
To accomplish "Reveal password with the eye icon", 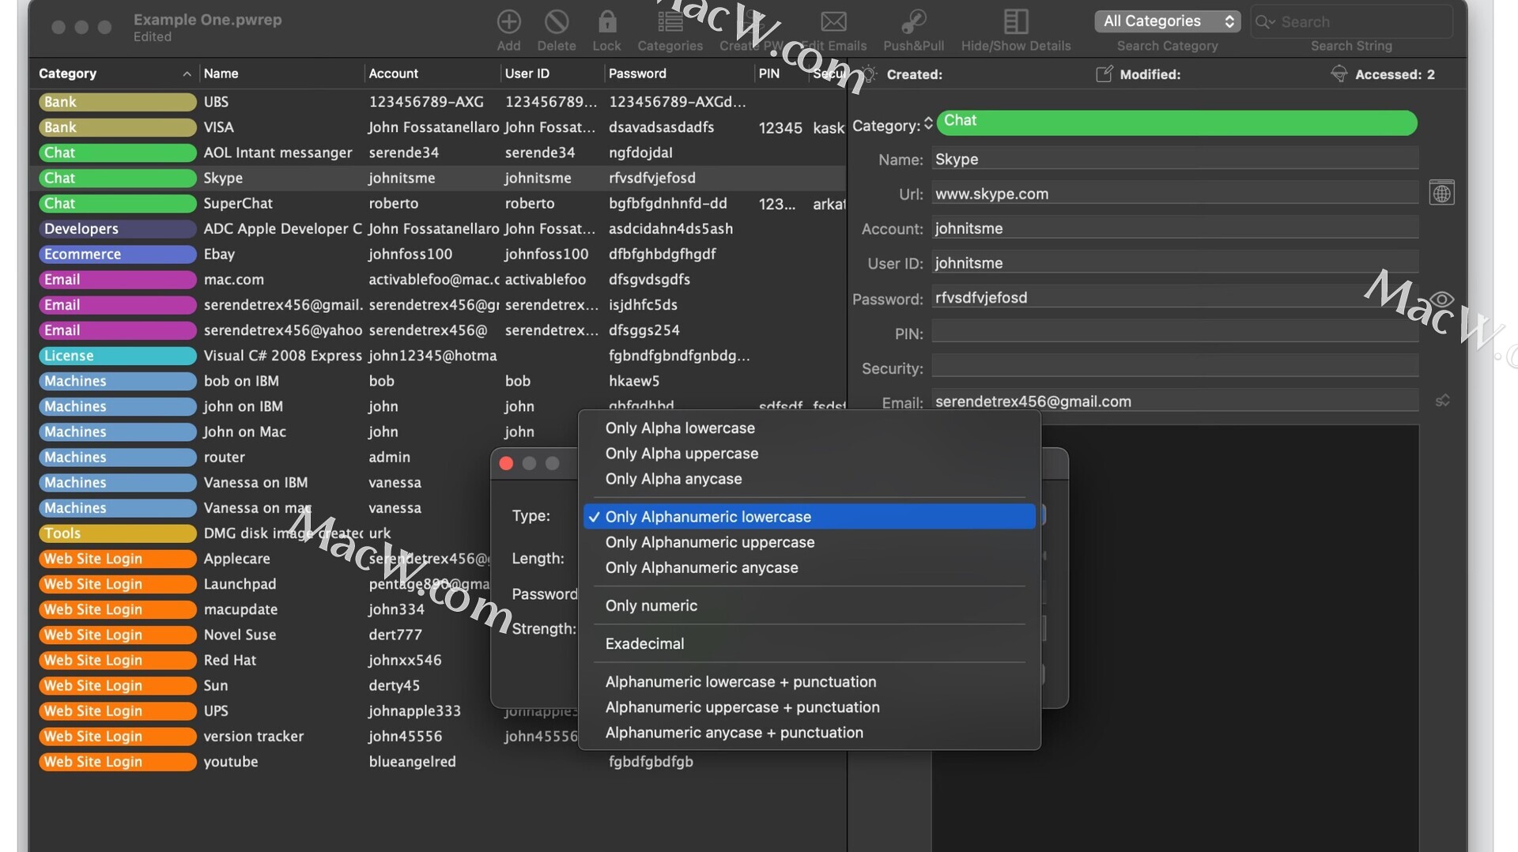I will click(x=1441, y=299).
